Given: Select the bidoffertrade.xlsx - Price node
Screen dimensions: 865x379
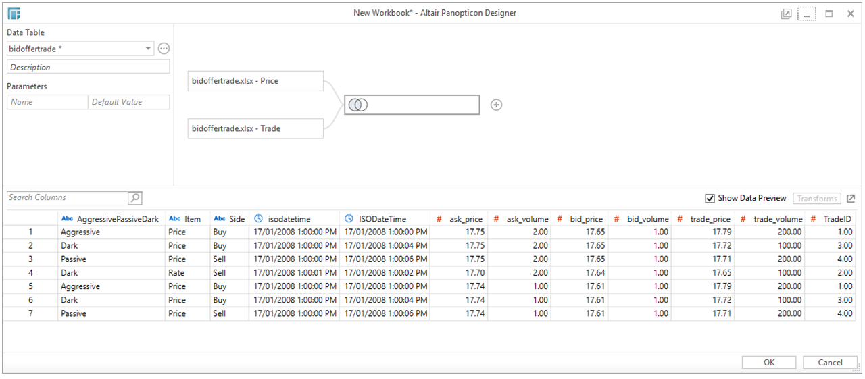Looking at the screenshot, I should 255,81.
